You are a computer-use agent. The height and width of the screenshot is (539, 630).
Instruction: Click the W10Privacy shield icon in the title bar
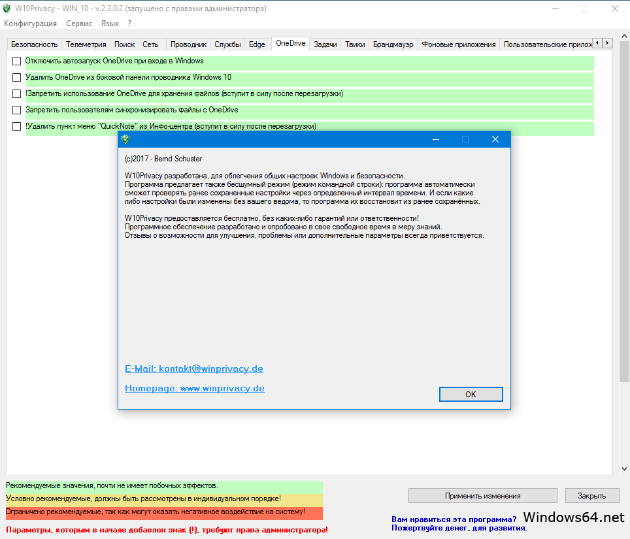click(x=7, y=8)
